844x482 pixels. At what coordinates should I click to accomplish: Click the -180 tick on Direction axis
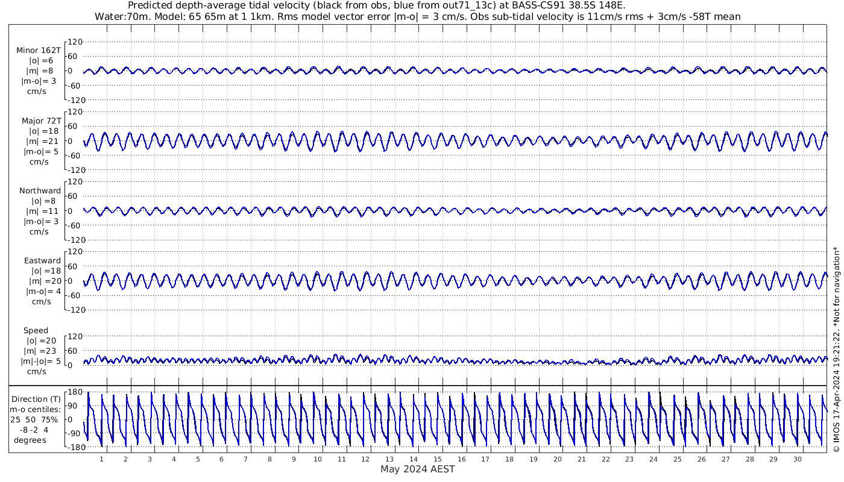(x=73, y=448)
